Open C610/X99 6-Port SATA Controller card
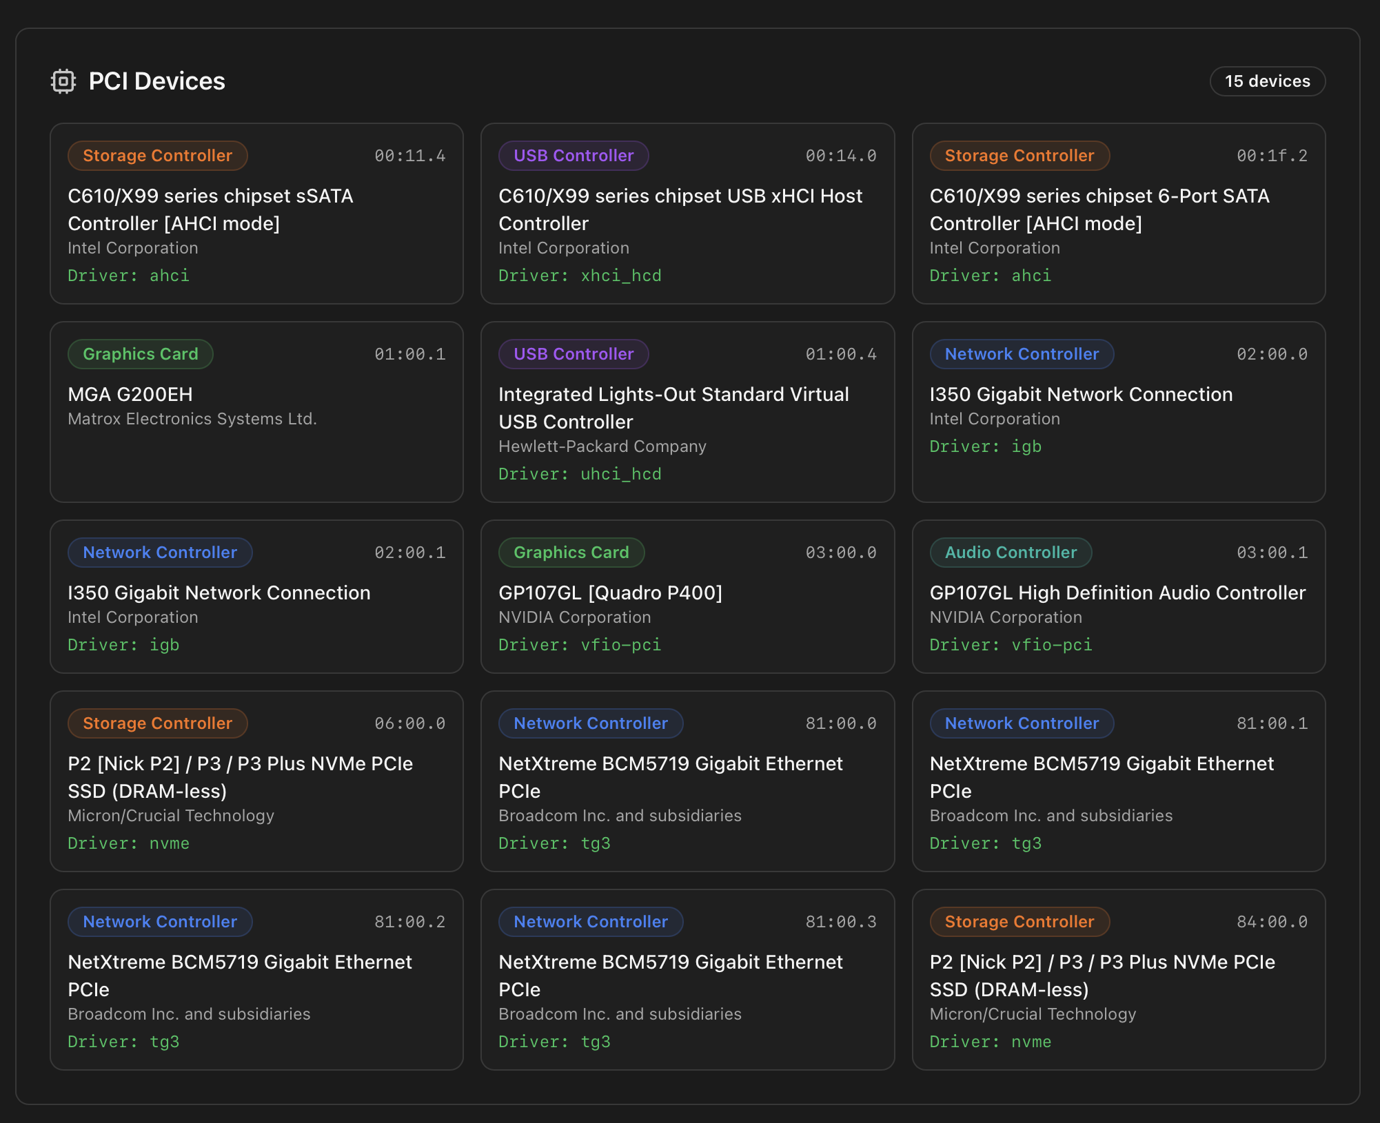The width and height of the screenshot is (1380, 1123). (1118, 214)
